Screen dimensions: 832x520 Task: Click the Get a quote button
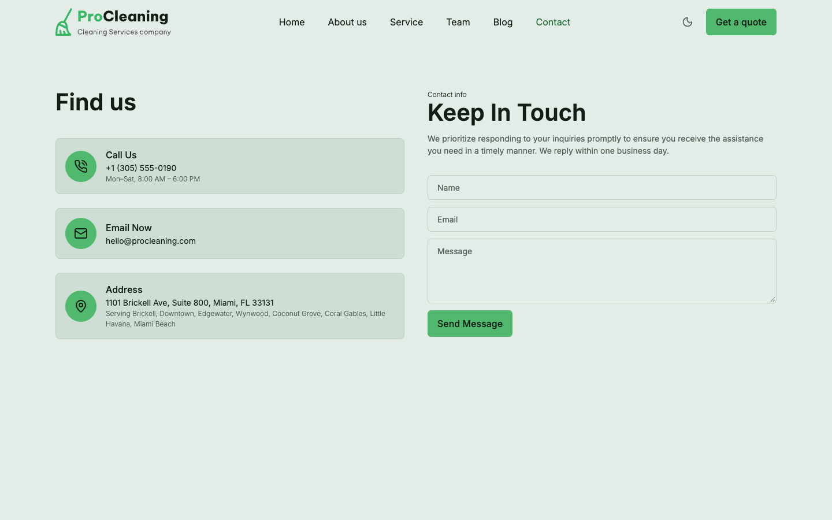(741, 22)
